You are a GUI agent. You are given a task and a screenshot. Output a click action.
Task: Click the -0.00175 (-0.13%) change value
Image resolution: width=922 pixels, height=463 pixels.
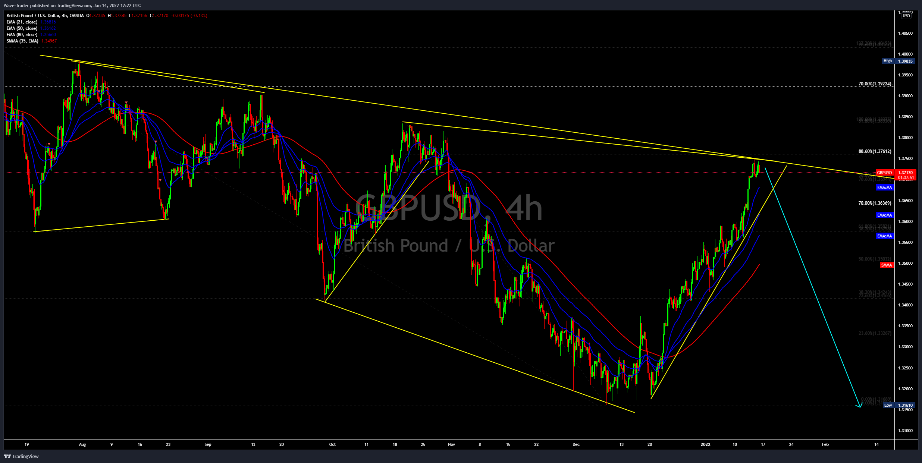(189, 16)
